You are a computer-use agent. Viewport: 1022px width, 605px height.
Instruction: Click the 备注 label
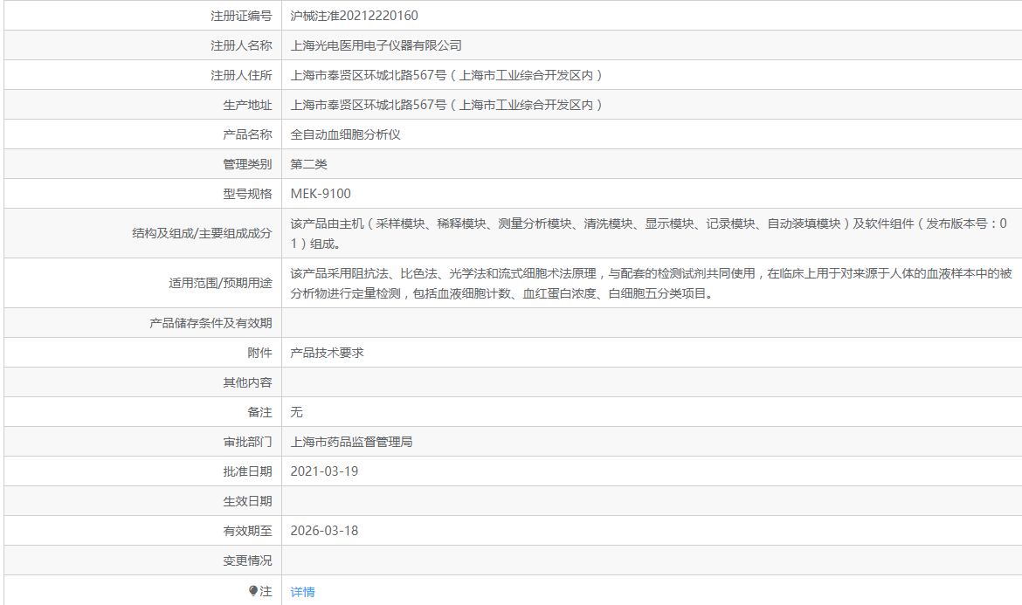259,412
